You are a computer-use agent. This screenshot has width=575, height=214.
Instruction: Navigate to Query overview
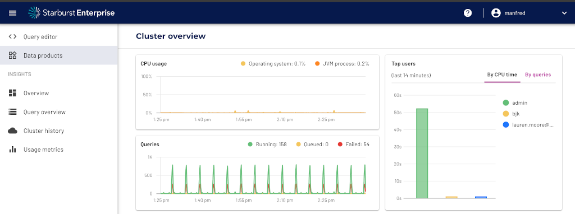pos(58,112)
